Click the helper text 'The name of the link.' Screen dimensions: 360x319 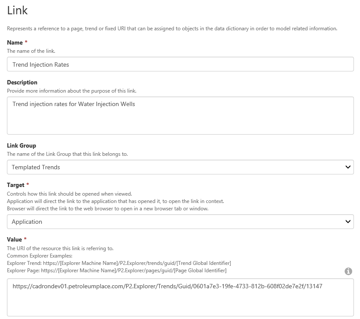31,51
